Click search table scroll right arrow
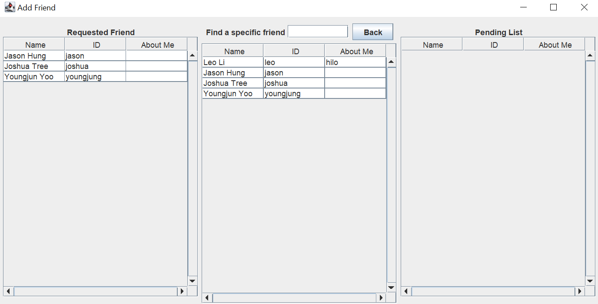This screenshot has height=304, width=598. tap(381, 298)
